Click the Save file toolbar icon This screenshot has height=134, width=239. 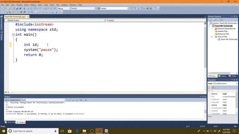pyautogui.click(x=16, y=8)
